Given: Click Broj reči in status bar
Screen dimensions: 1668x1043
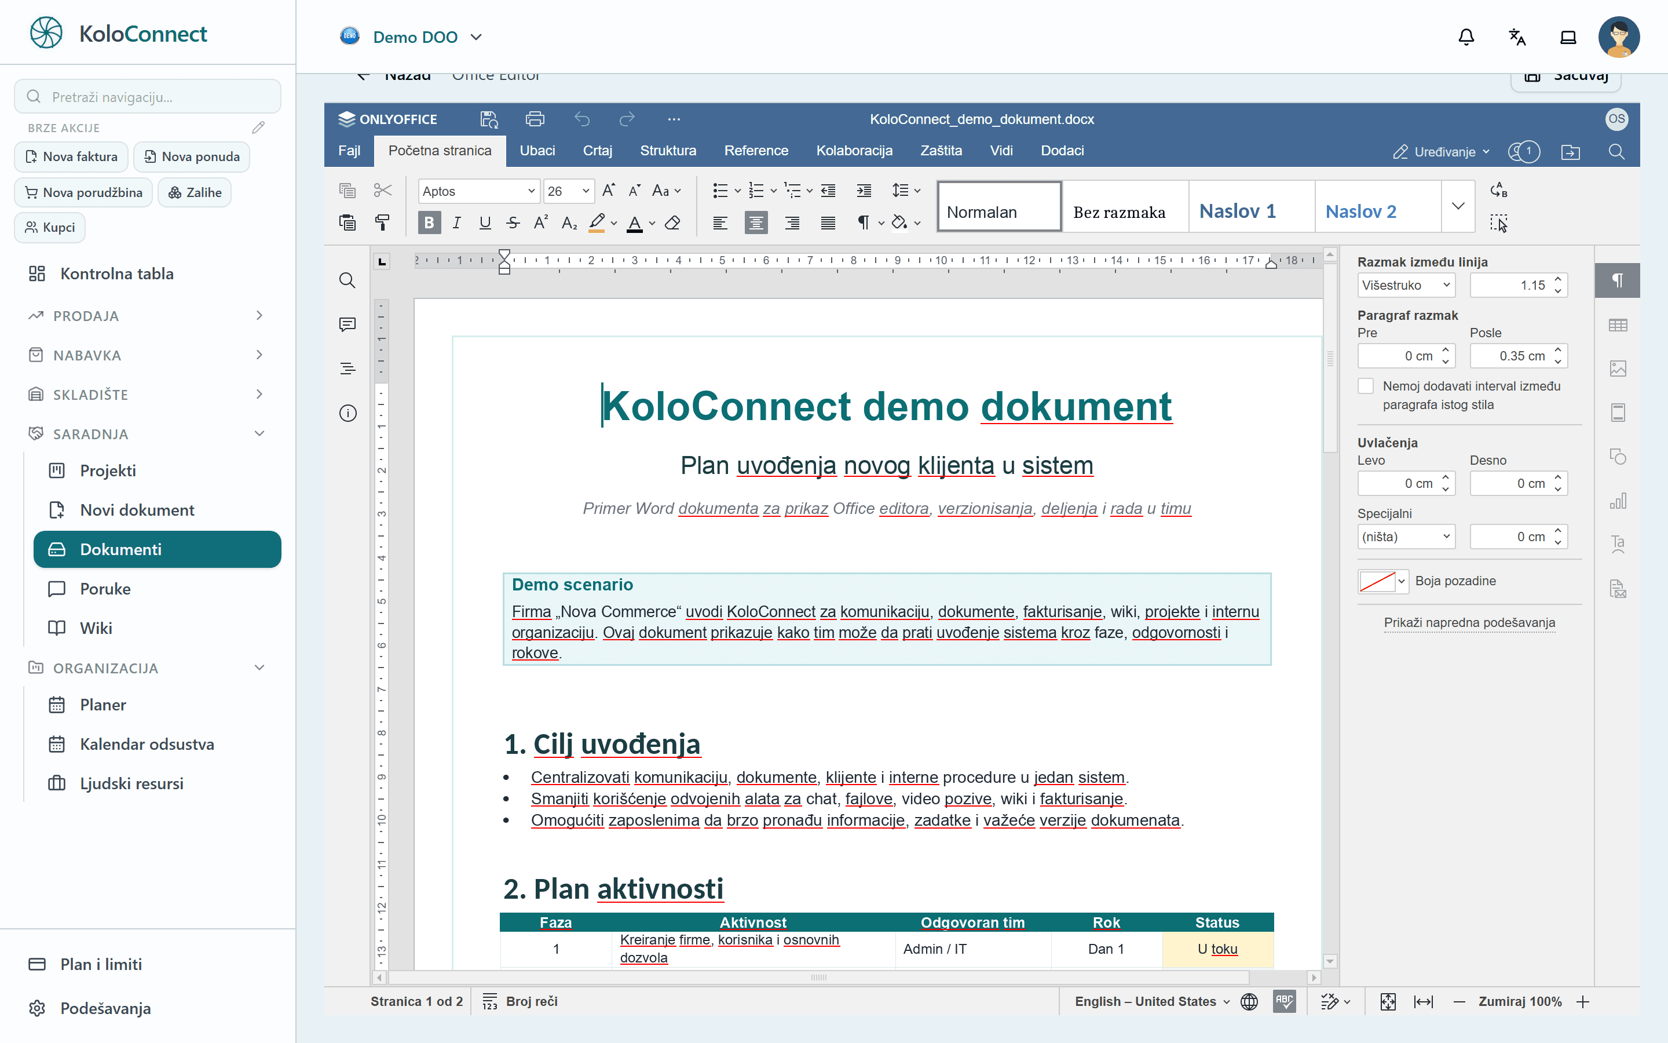Looking at the screenshot, I should (520, 1002).
